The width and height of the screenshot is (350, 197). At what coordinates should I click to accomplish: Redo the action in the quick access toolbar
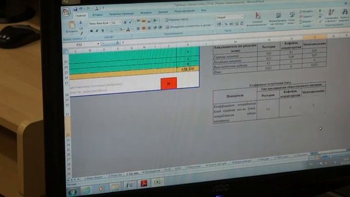[89, 9]
